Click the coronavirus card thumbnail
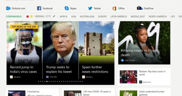This screenshot has height=96, width=182. 17,93
